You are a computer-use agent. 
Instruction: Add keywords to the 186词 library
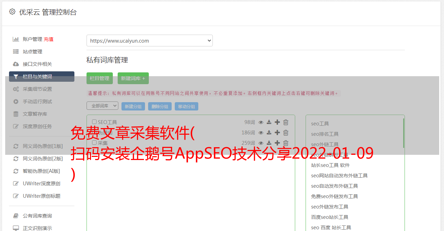tap(277, 133)
